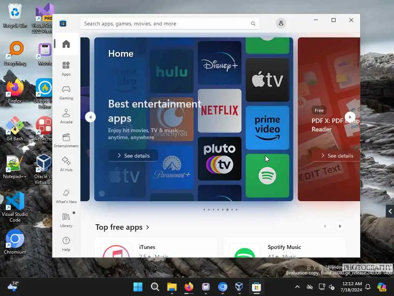Open What's New in the sidebar

point(66,196)
